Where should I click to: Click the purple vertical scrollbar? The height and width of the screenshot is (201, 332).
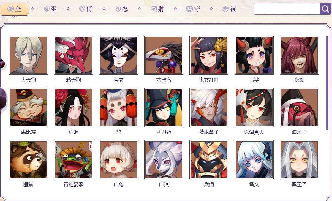tap(327, 83)
